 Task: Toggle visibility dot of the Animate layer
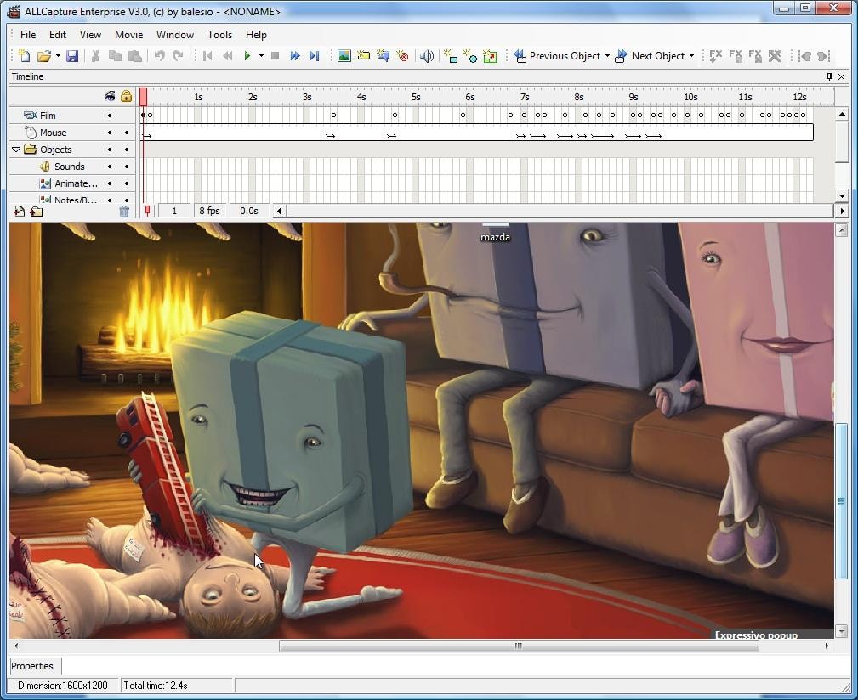110,183
